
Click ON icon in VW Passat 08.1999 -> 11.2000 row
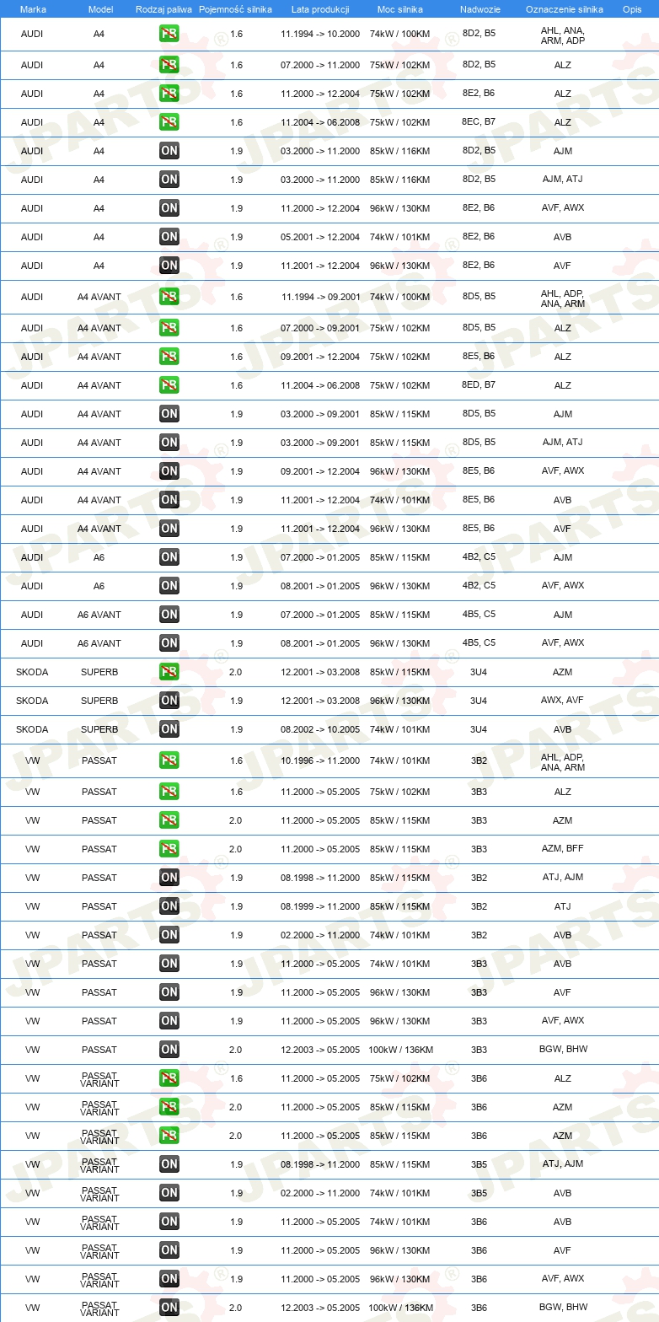click(x=169, y=906)
